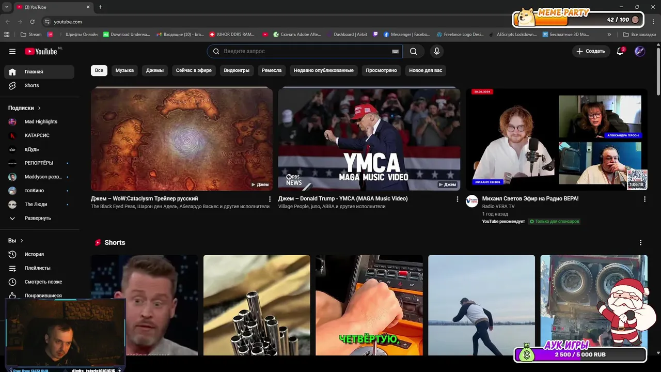Select the Ремесла filter chip
The width and height of the screenshot is (661, 372).
pyautogui.click(x=272, y=70)
